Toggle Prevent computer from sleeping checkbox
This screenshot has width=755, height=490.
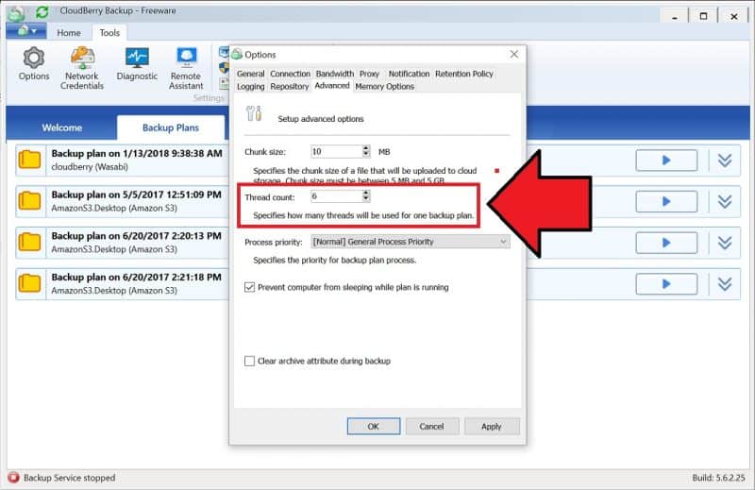click(249, 287)
